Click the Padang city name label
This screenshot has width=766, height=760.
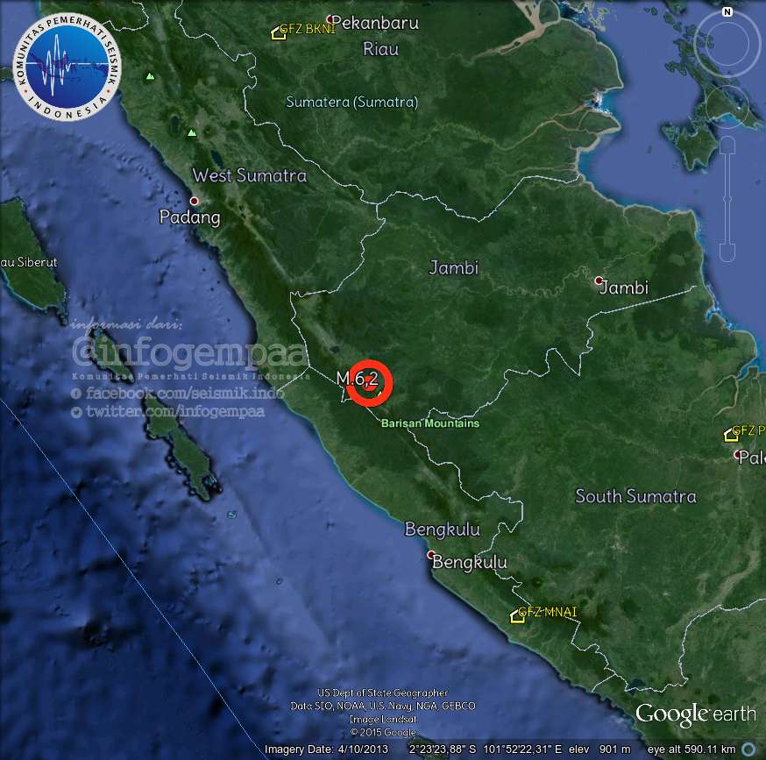[189, 217]
